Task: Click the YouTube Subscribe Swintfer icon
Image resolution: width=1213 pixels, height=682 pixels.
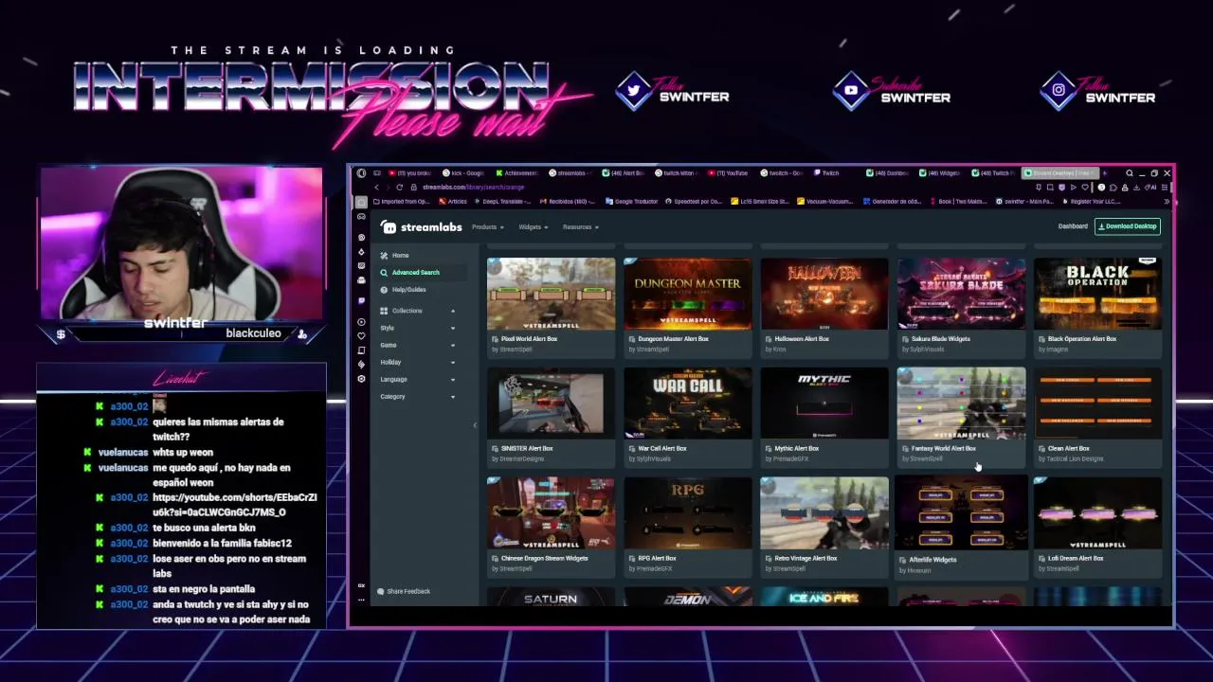Action: [851, 91]
